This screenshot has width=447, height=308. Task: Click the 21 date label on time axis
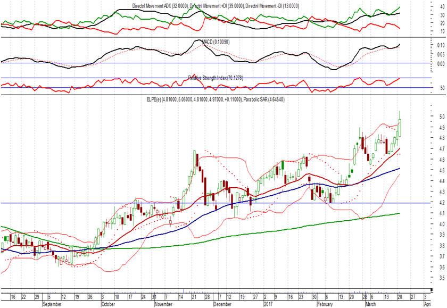194,297
